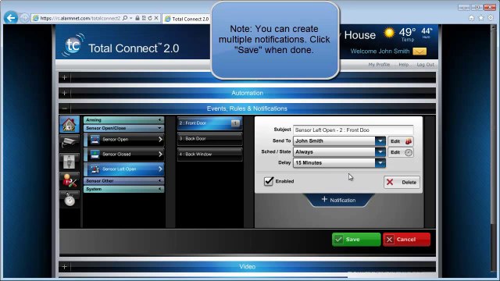Viewport: 500px width, 281px height.
Task: Select the 3 : Back Door sensor
Action: [x=209, y=139]
